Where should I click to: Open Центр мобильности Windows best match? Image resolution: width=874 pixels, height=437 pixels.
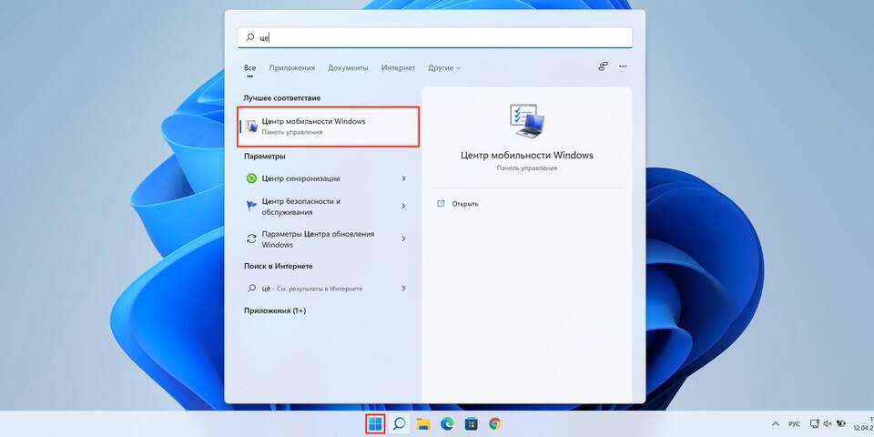(329, 127)
